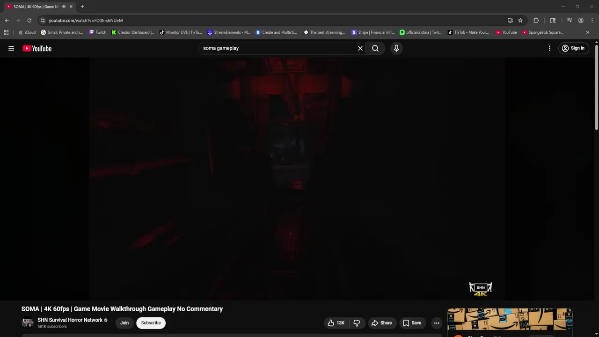
Task: Open the Gmail bookmark
Action: [62, 32]
